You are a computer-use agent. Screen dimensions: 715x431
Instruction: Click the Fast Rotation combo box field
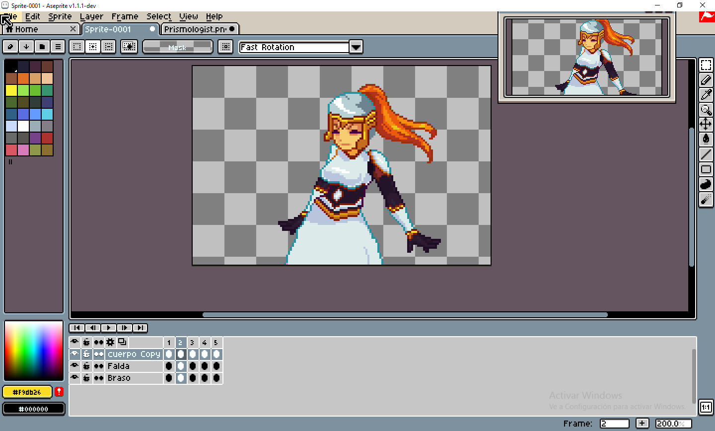[294, 47]
